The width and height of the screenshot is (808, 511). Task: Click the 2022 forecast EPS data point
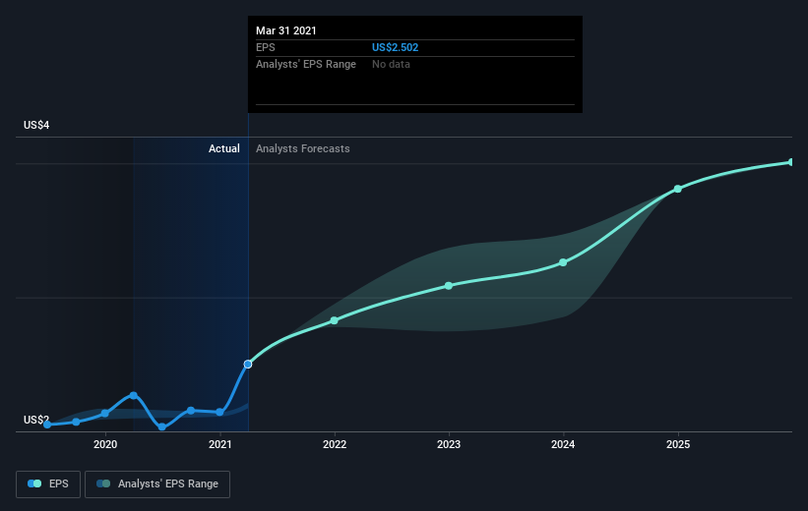coord(335,320)
